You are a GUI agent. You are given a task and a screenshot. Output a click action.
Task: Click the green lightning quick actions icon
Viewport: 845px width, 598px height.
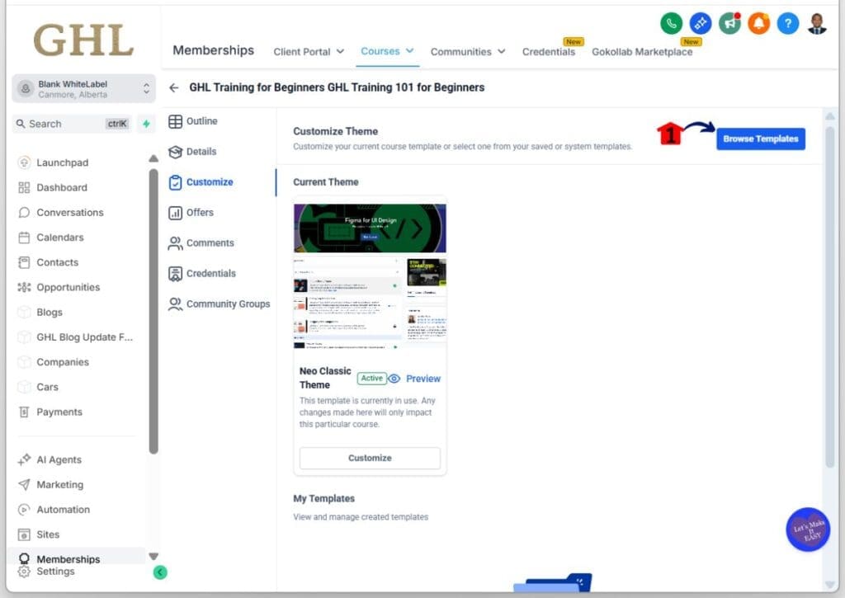click(x=146, y=124)
